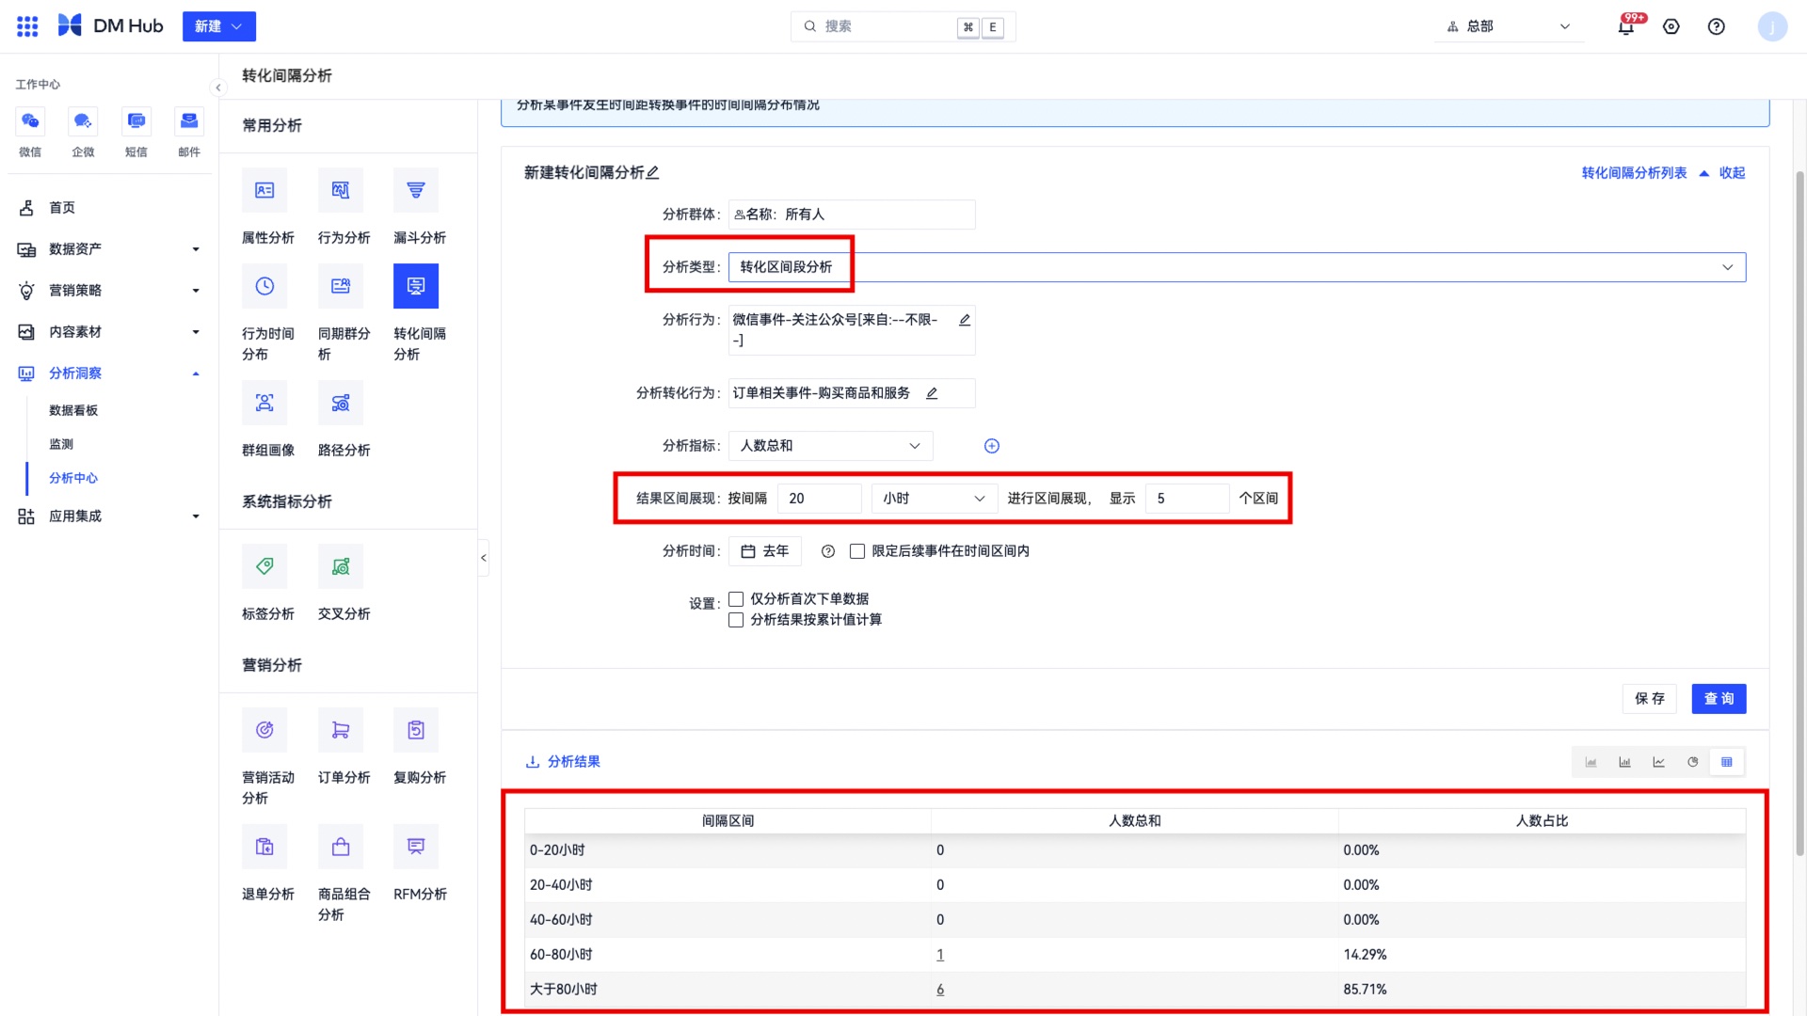
Task: Select the 路径分析 icon
Action: click(x=341, y=403)
